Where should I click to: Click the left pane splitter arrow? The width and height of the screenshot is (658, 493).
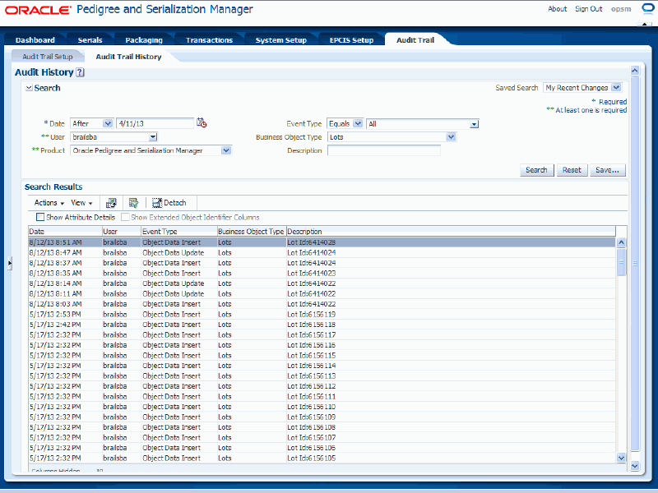10,263
